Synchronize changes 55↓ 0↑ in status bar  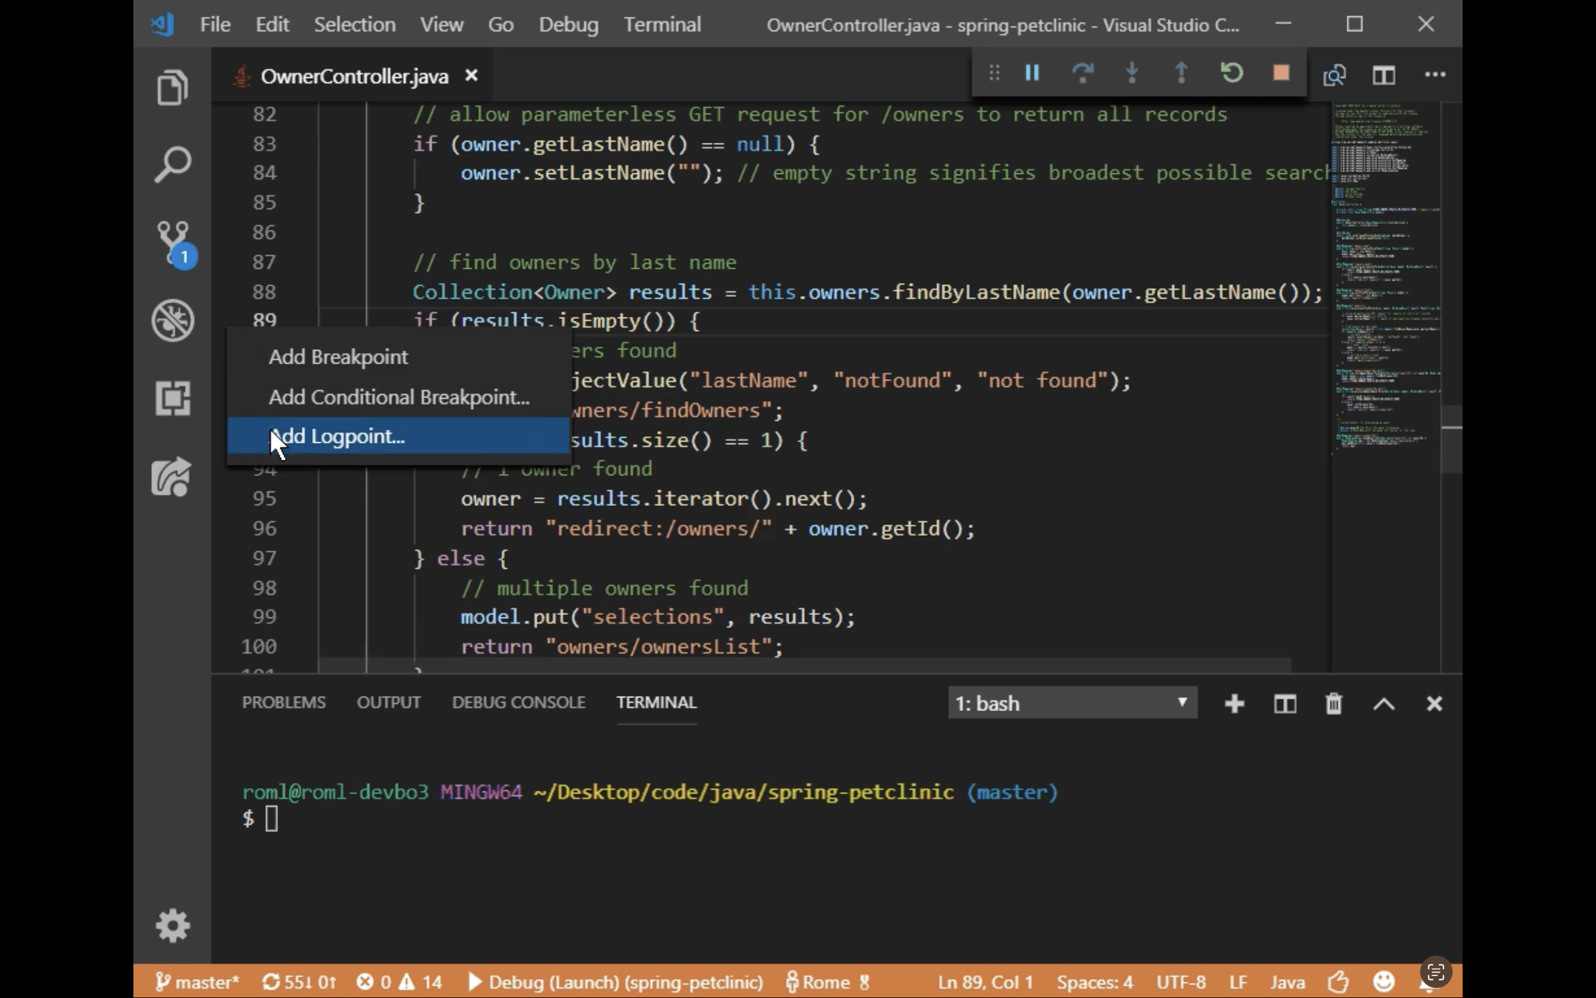[x=299, y=982]
